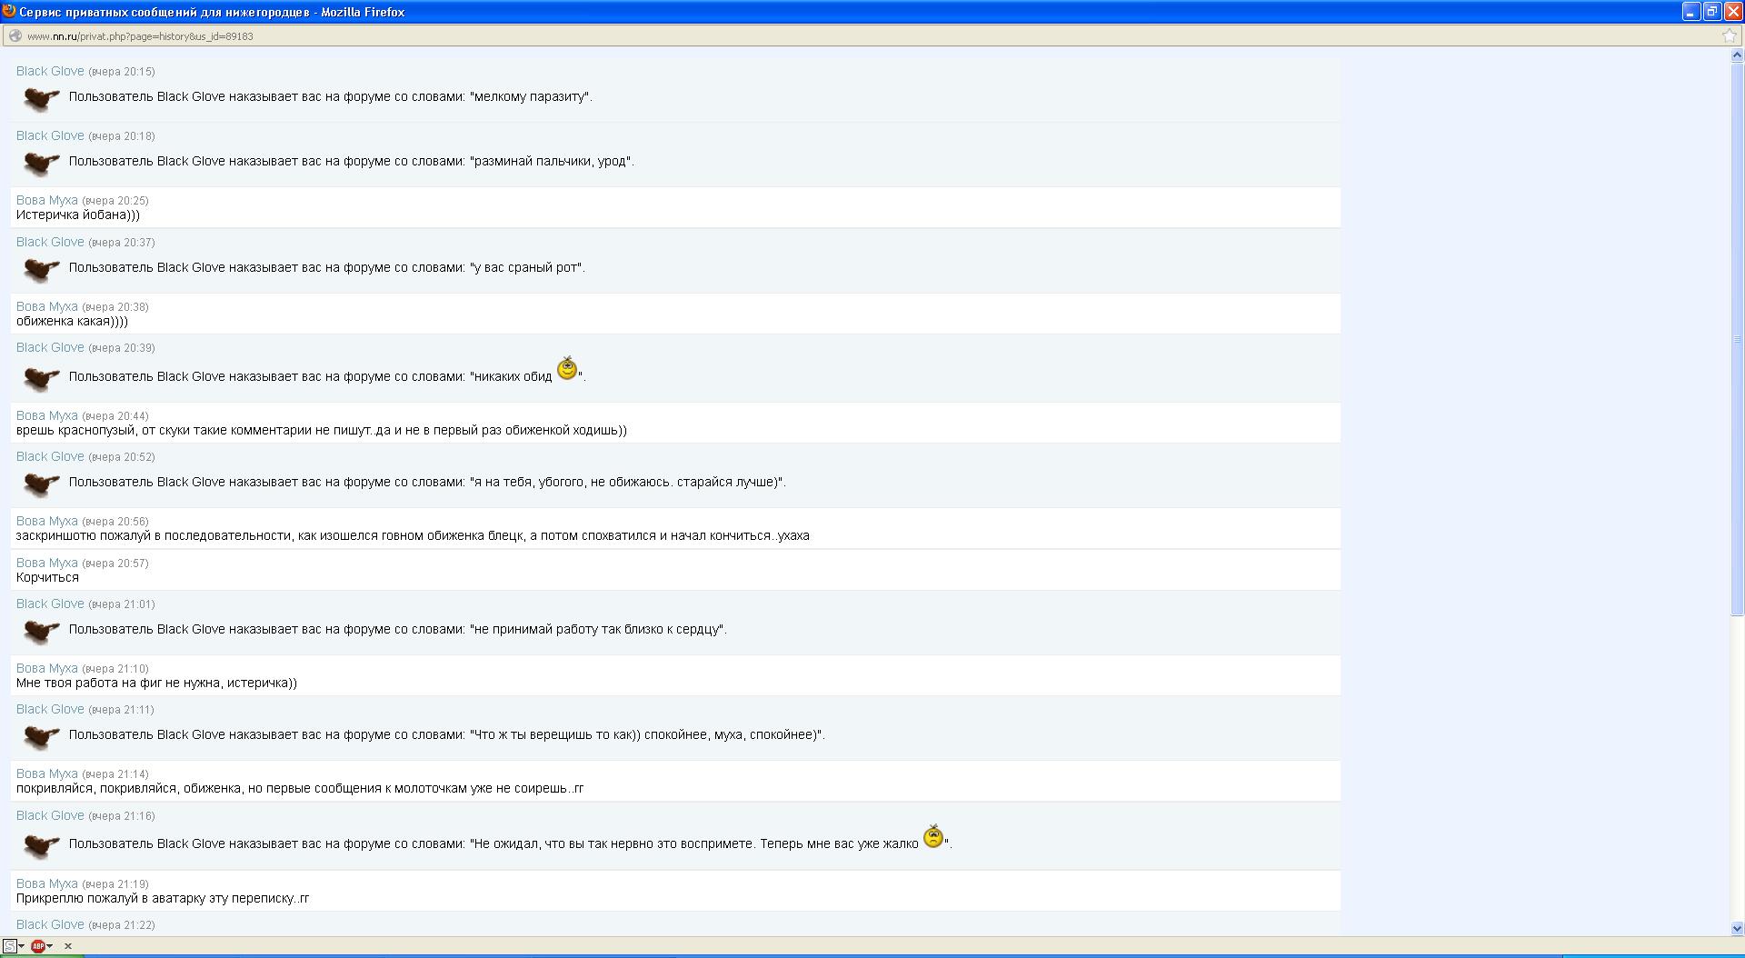Click the timestamp "(вчера 21:10)"
Viewport: 1745px width, 958px height.
tap(115, 669)
